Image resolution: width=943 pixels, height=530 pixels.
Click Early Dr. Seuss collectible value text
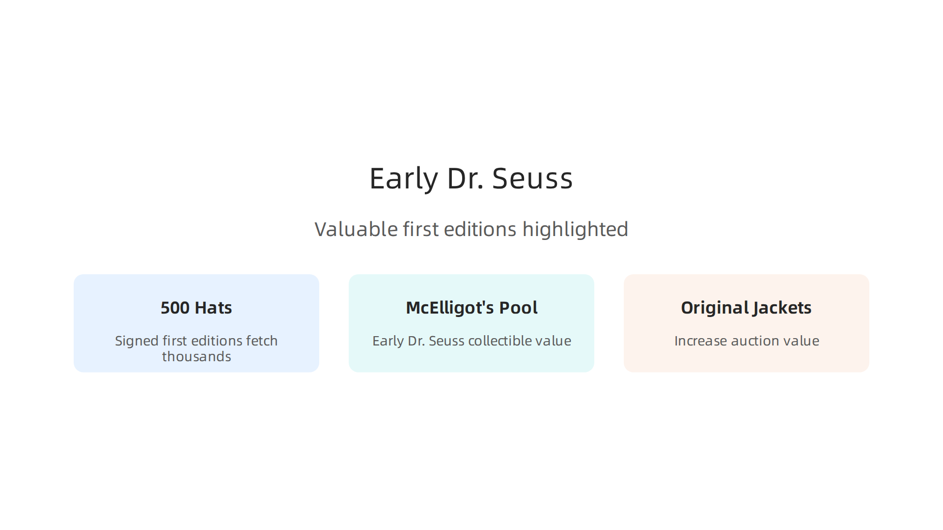pos(471,341)
